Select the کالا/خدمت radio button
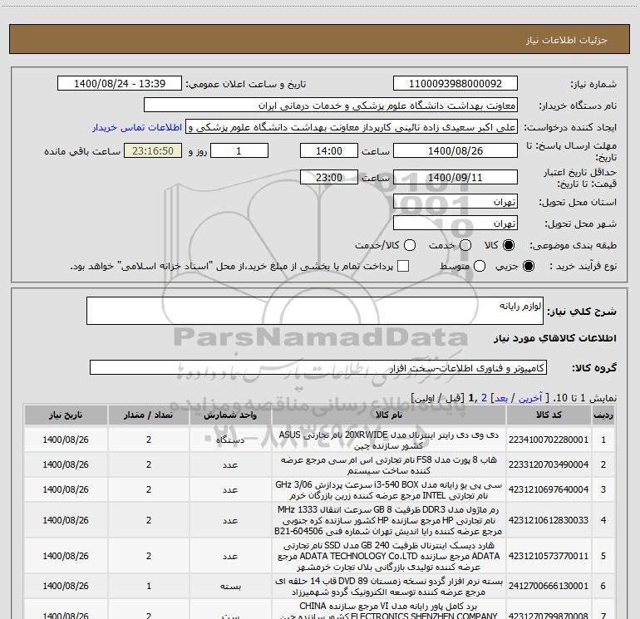Viewport: 640px width, 619px height. [x=410, y=245]
